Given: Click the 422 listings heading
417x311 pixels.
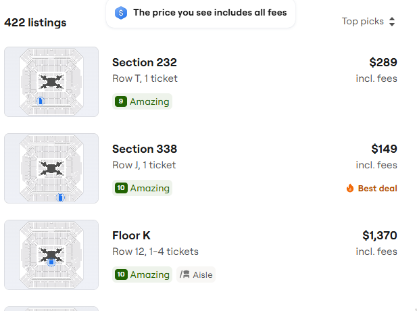Looking at the screenshot, I should point(35,22).
